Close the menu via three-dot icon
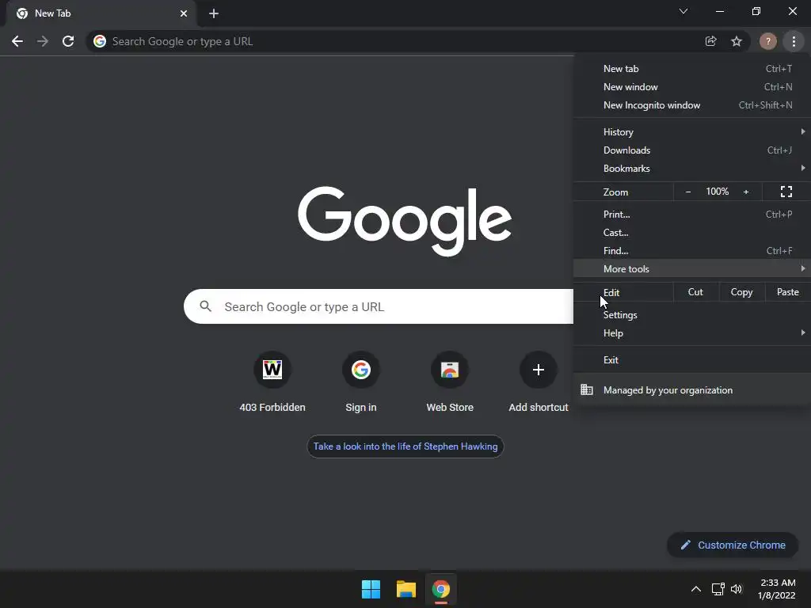This screenshot has height=608, width=811. pyautogui.click(x=794, y=41)
